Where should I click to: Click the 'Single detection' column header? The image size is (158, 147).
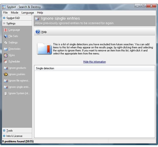coord(95,68)
